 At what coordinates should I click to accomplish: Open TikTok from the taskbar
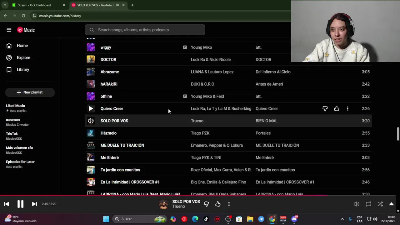pos(206,219)
